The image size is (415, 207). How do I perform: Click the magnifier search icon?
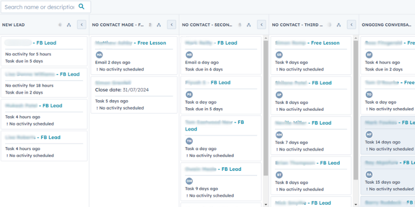coord(81,7)
